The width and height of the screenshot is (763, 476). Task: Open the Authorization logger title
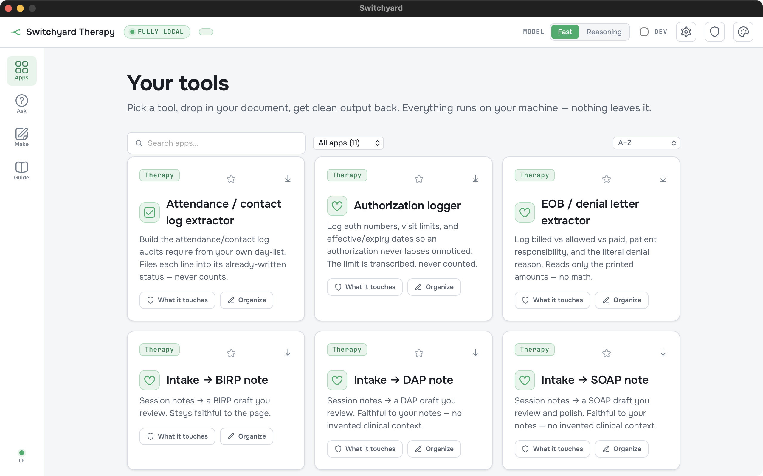[x=407, y=206]
